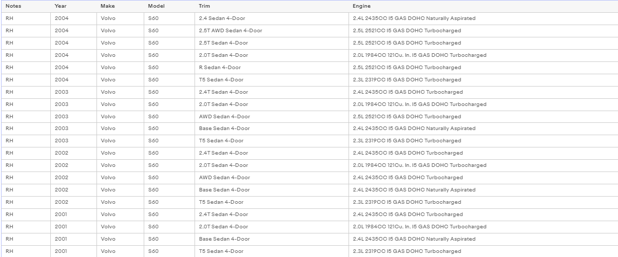The width and height of the screenshot is (618, 257).
Task: Select 2003 AWD Sedan 4-Door trim cell
Action: point(272,117)
